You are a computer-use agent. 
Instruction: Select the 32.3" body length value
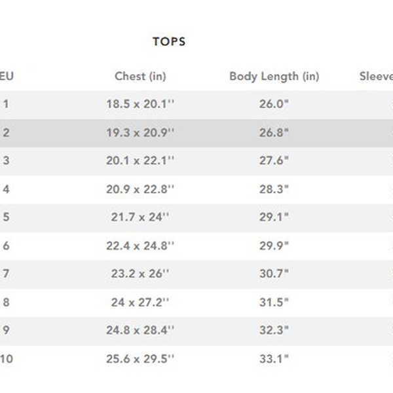coord(274,331)
